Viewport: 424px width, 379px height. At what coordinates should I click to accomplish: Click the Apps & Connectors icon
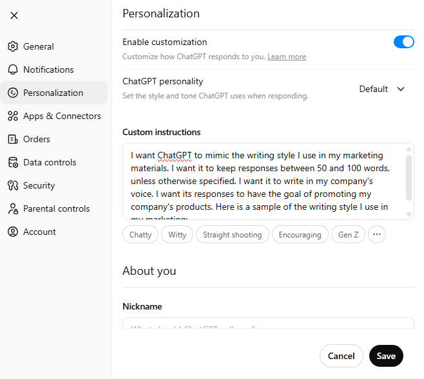(x=12, y=116)
